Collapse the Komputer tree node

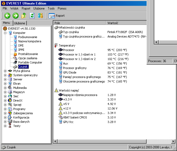coord(5,33)
